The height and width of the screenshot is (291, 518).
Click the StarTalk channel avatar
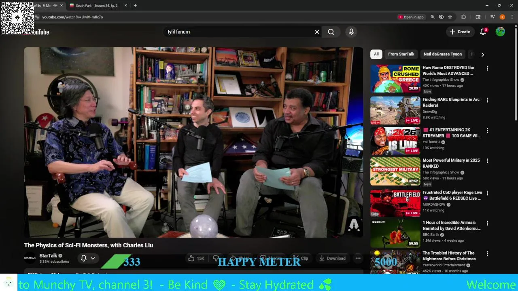(30, 258)
